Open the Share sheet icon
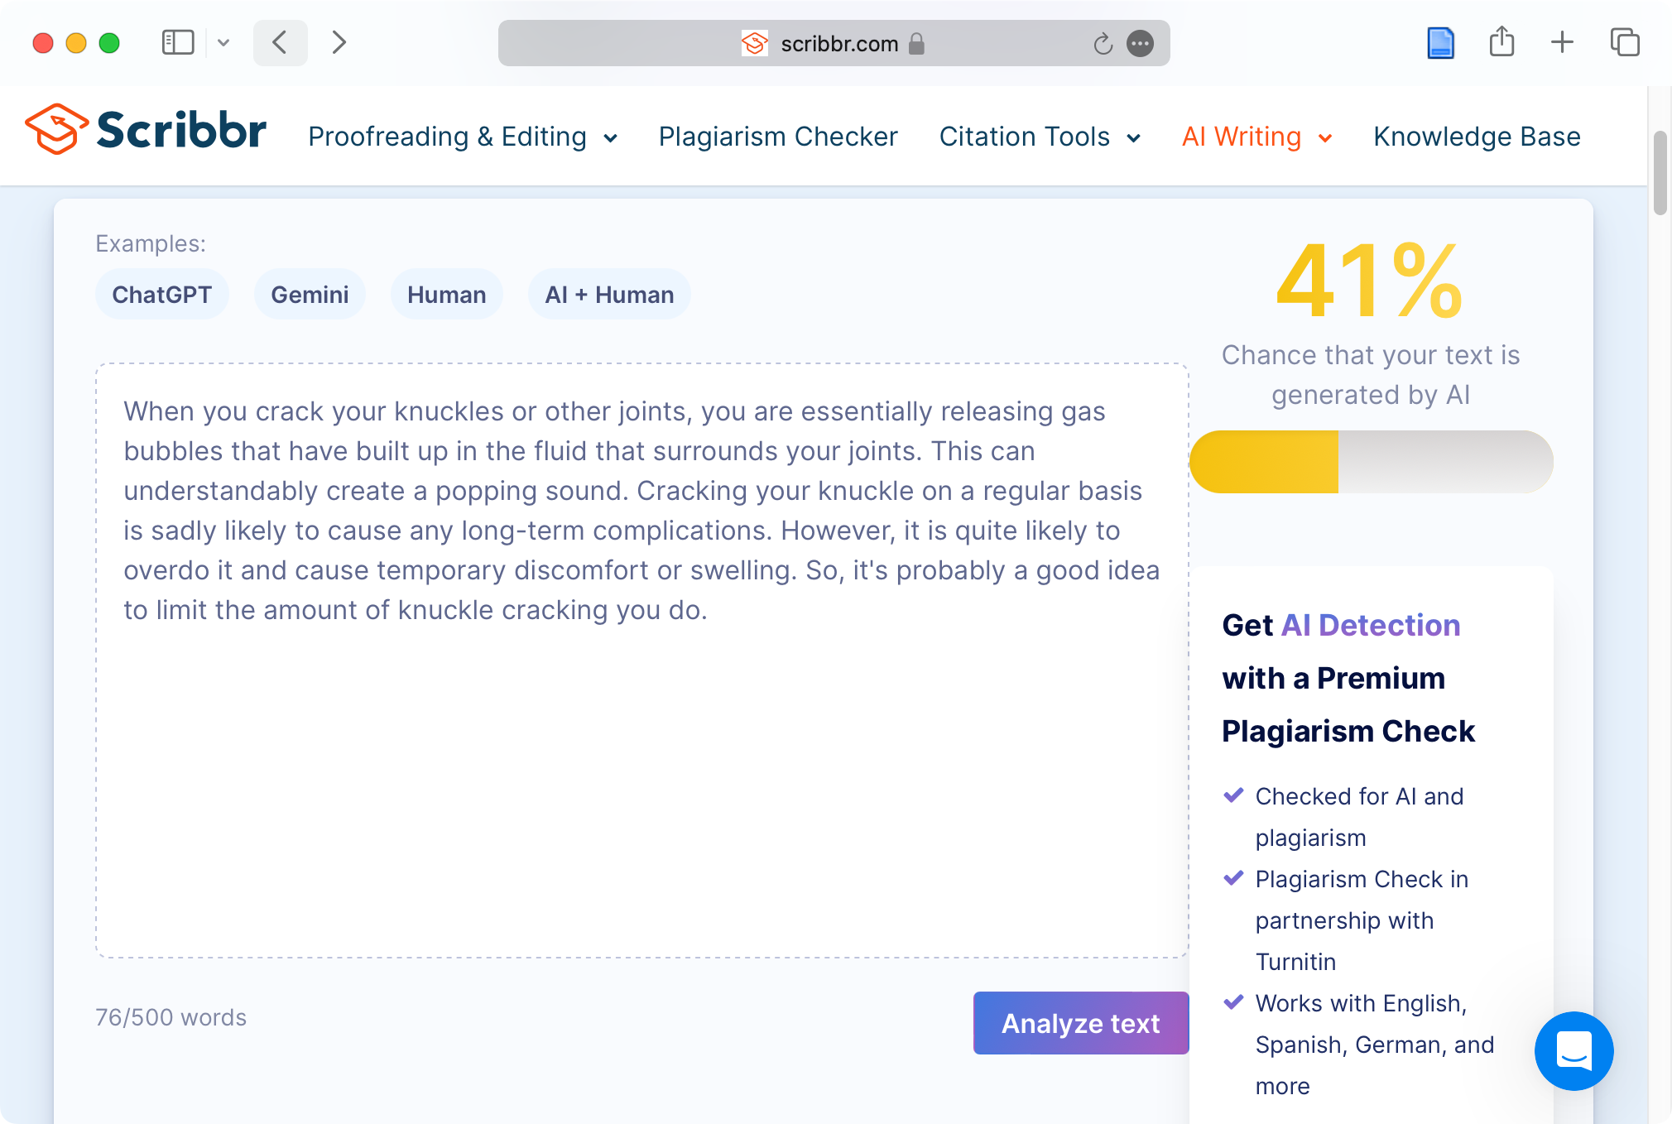The width and height of the screenshot is (1672, 1124). click(x=1501, y=42)
